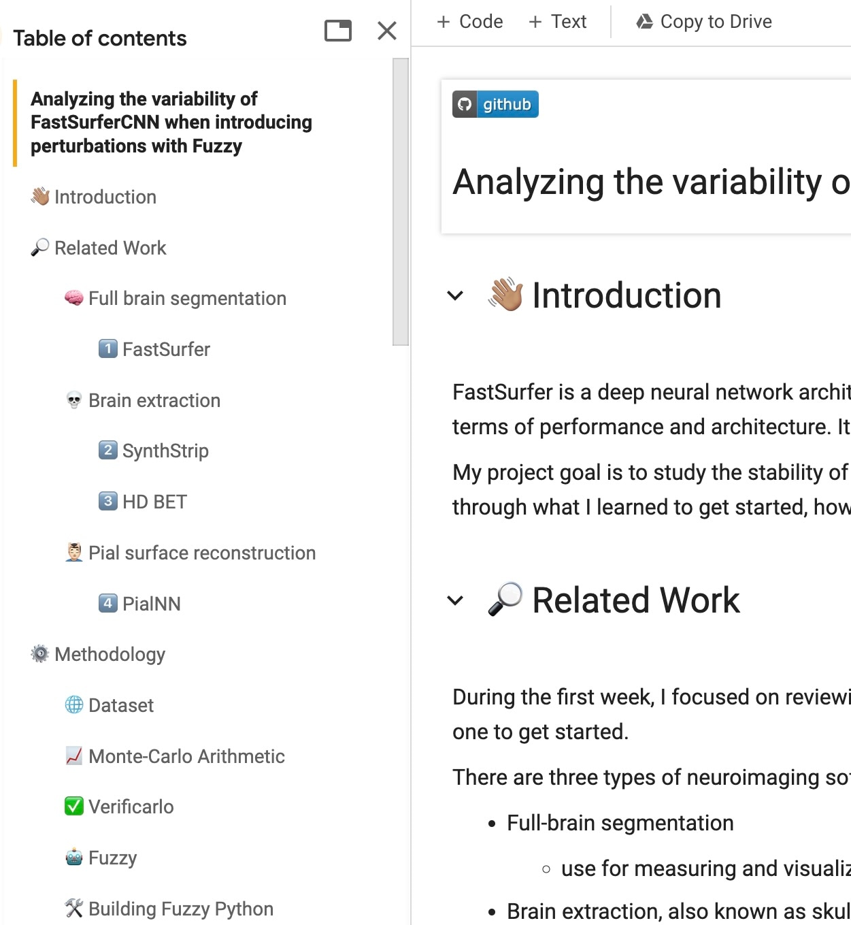Jump to Related Work in contents
The image size is (851, 925).
[x=110, y=248]
